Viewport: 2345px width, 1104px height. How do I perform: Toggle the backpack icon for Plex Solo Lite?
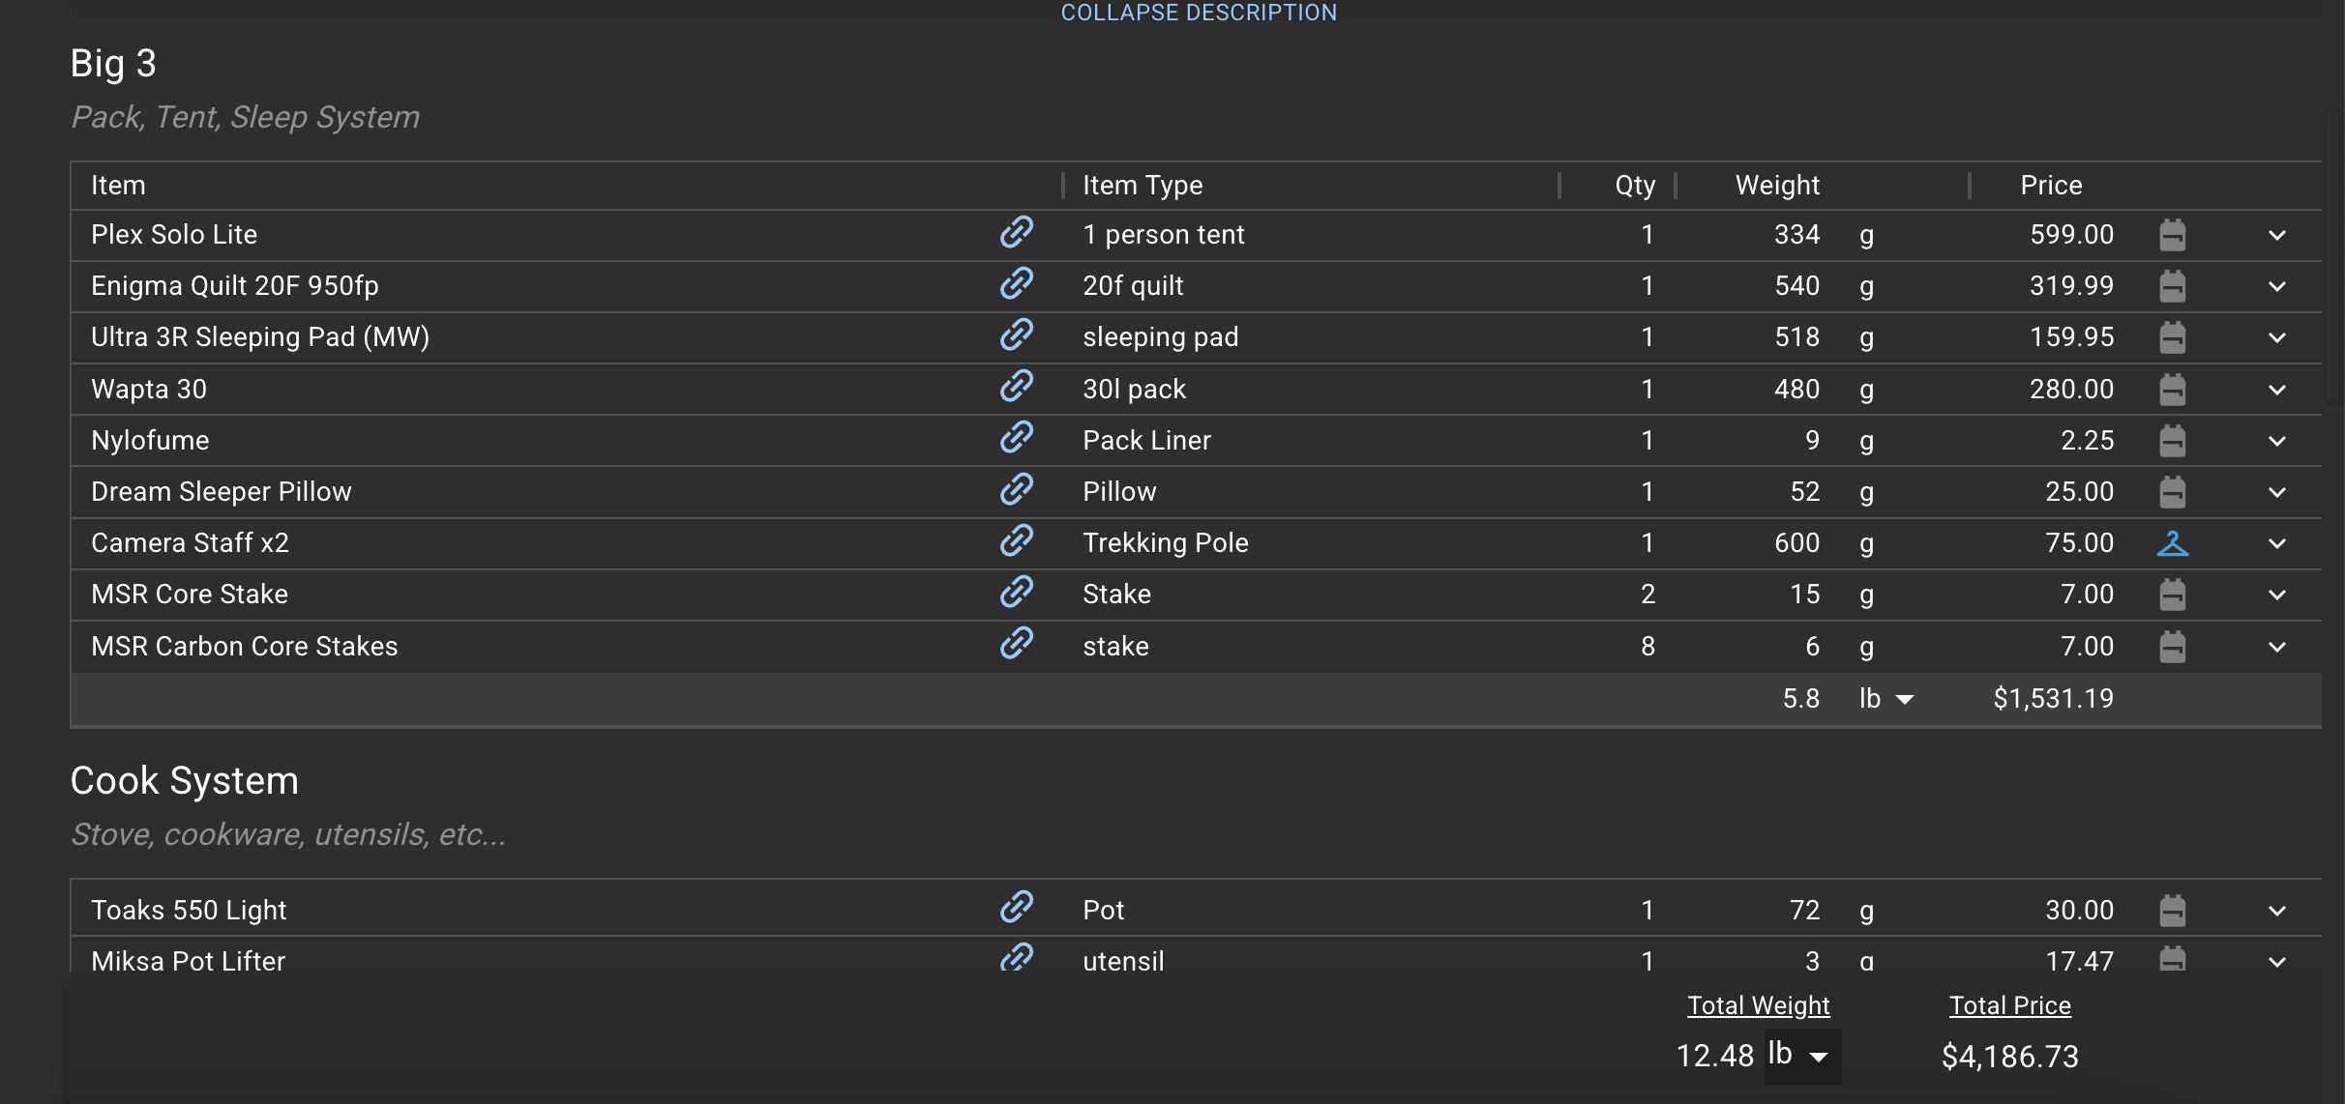[x=2172, y=235]
